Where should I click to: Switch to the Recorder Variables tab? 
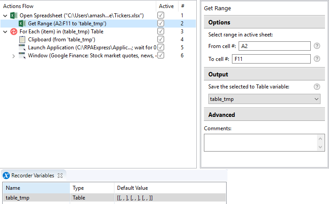[33, 176]
